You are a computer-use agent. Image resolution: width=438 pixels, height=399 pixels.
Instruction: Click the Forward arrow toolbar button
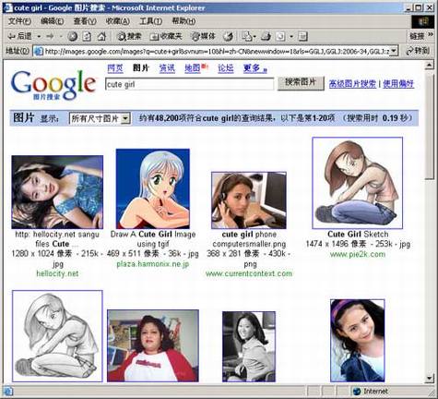coord(50,37)
